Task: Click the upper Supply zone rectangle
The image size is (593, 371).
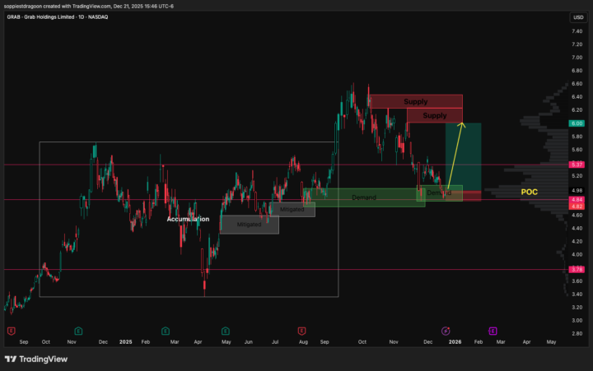Action: pos(415,102)
